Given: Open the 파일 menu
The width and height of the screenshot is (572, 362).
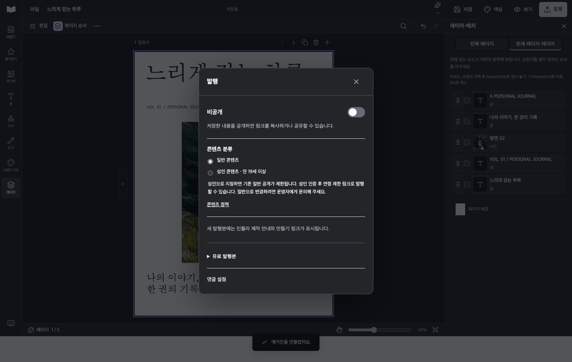Looking at the screenshot, I should [x=35, y=9].
